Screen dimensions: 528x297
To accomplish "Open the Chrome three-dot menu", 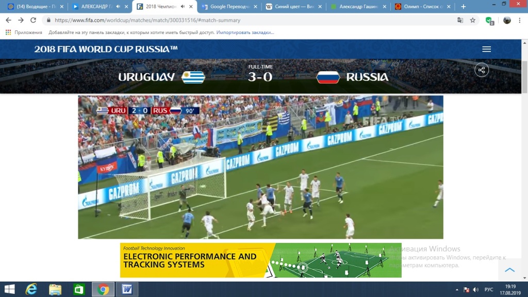I will pyautogui.click(x=520, y=20).
